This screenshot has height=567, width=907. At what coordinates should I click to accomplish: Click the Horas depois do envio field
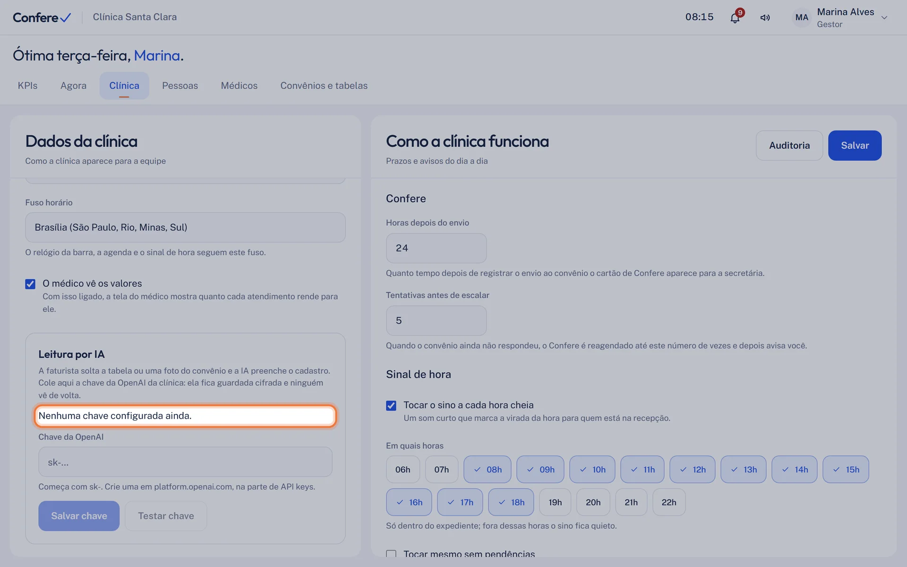point(436,248)
